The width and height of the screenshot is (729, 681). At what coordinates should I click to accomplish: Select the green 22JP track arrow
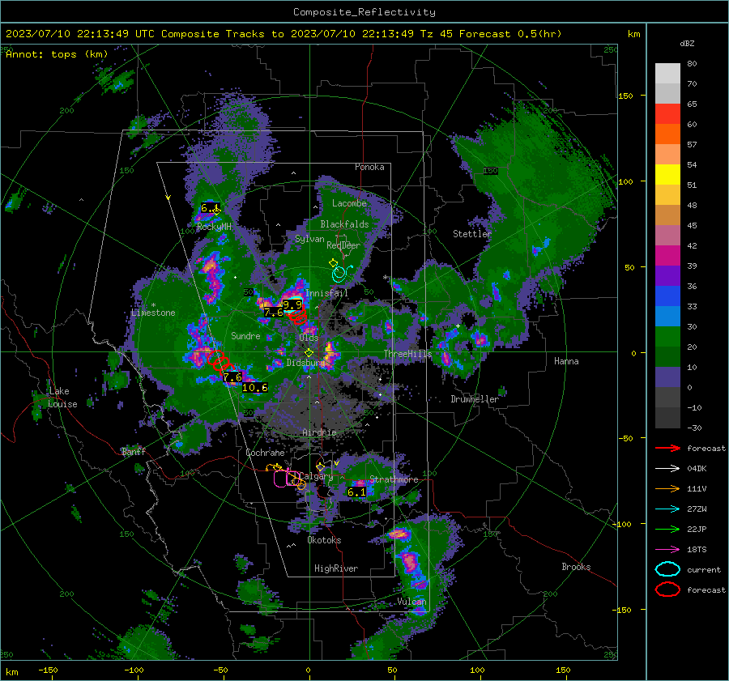667,529
